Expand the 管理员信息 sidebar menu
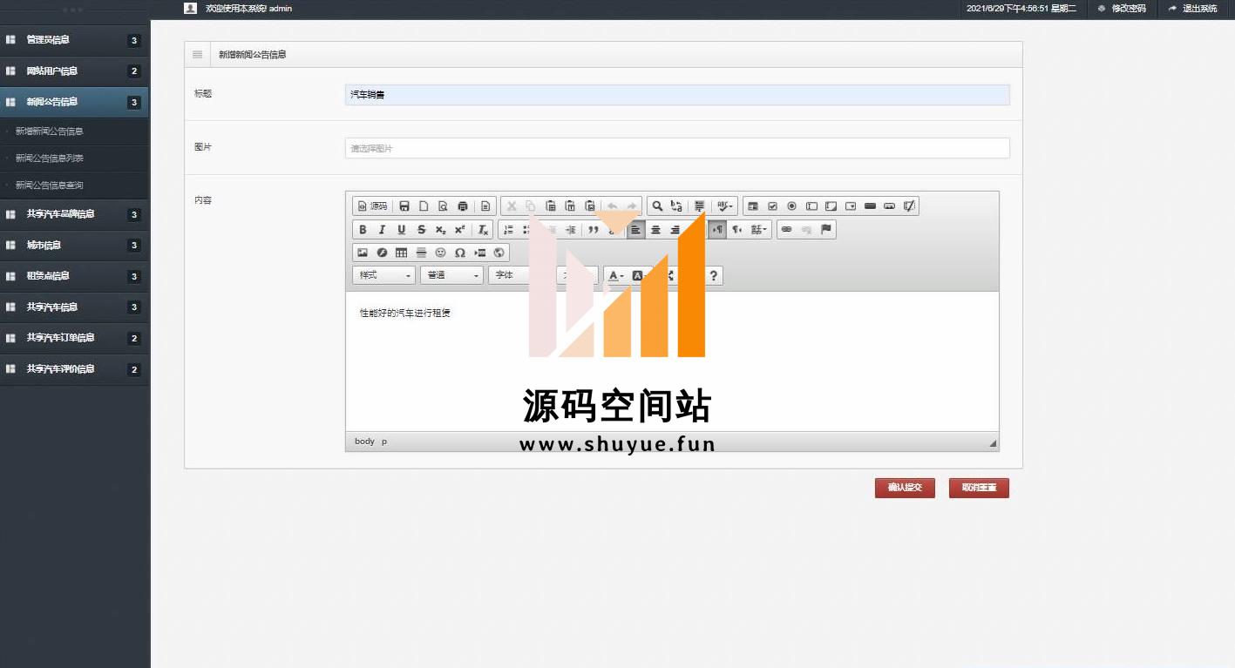This screenshot has width=1235, height=668. point(74,40)
